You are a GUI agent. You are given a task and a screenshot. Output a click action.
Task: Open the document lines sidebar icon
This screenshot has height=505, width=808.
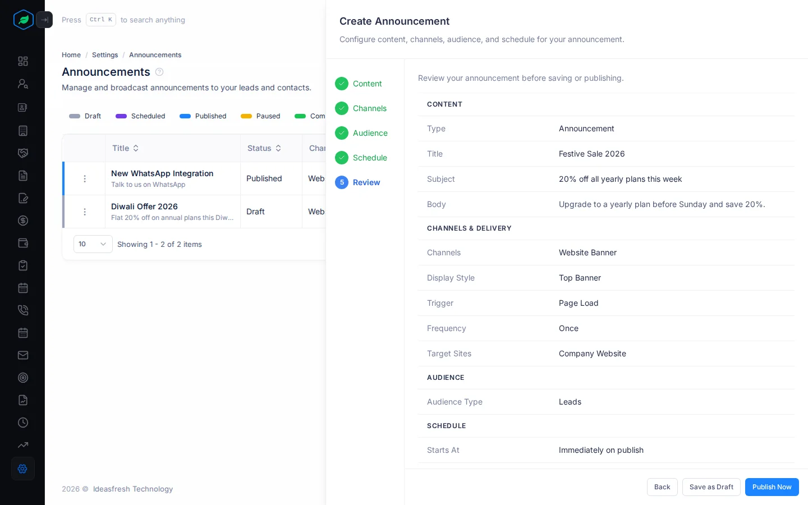pos(23,176)
